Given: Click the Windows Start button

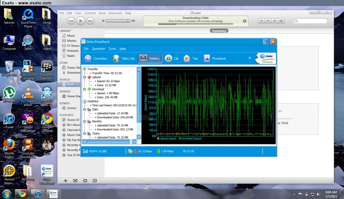Looking at the screenshot, I should coord(6,194).
